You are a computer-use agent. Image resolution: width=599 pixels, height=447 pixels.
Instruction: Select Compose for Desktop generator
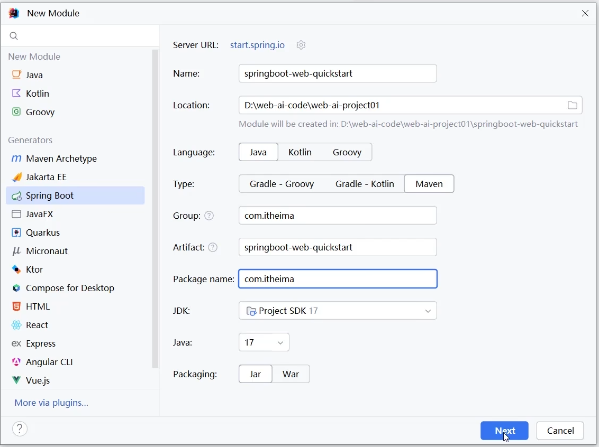pyautogui.click(x=70, y=288)
